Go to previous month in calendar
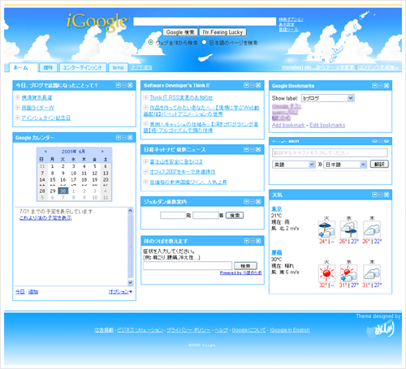Image resolution: width=406 pixels, height=369 pixels. pyautogui.click(x=45, y=152)
